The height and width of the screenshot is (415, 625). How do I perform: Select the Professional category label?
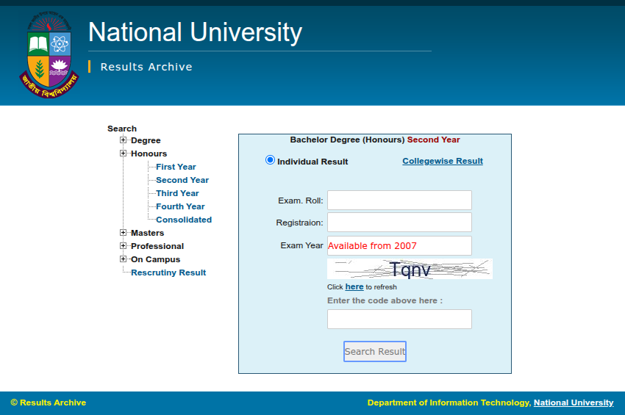[157, 246]
